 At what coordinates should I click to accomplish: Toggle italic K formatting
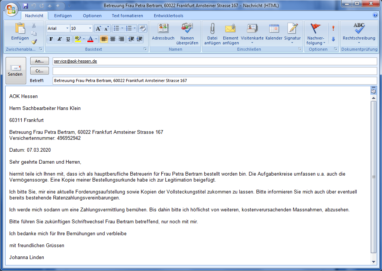click(59, 39)
